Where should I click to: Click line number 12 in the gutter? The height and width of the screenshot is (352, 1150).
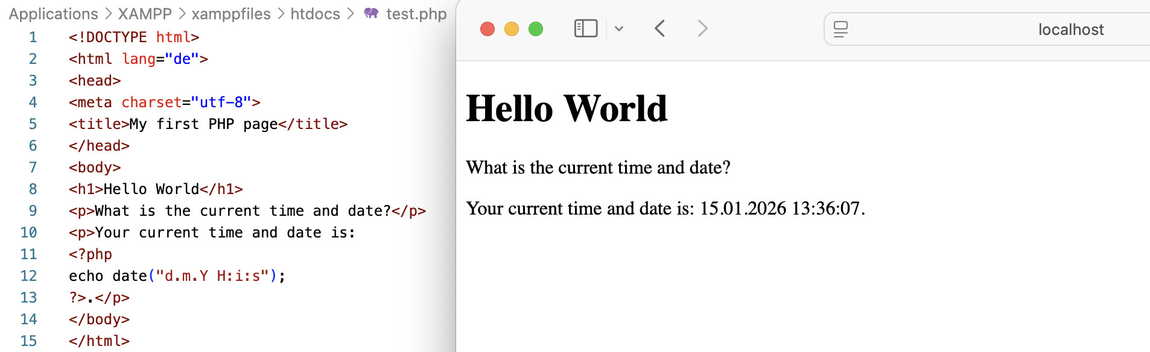[29, 276]
